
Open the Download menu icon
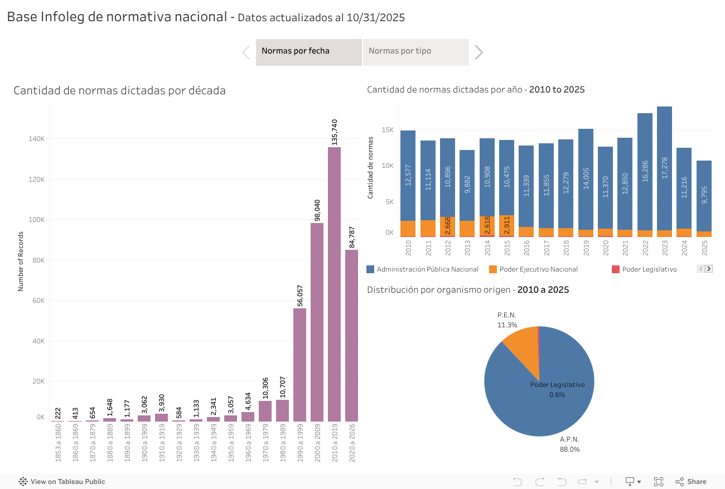tap(632, 482)
